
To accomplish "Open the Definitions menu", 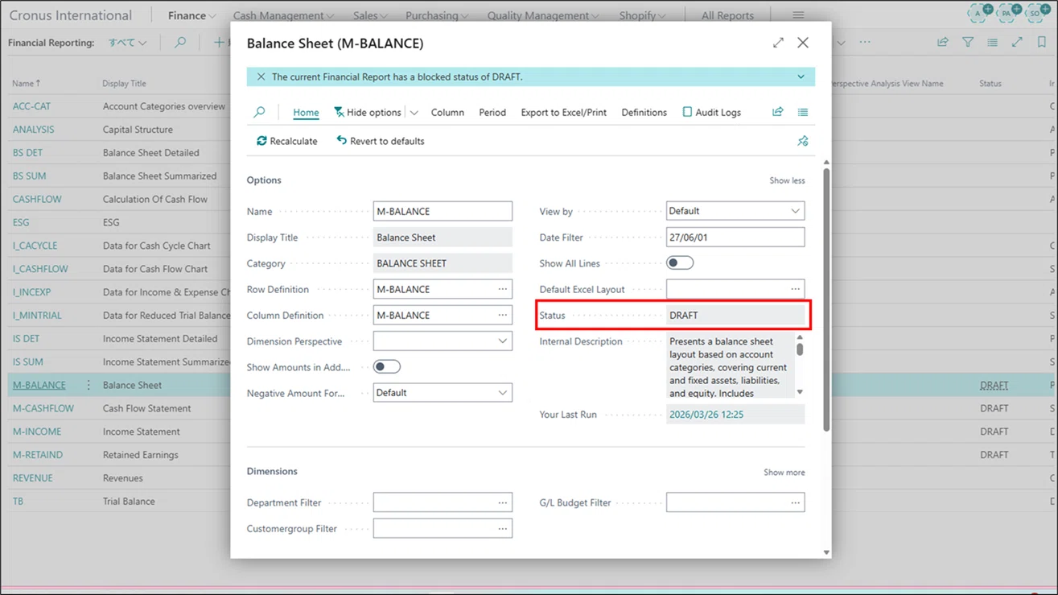I will 644,112.
